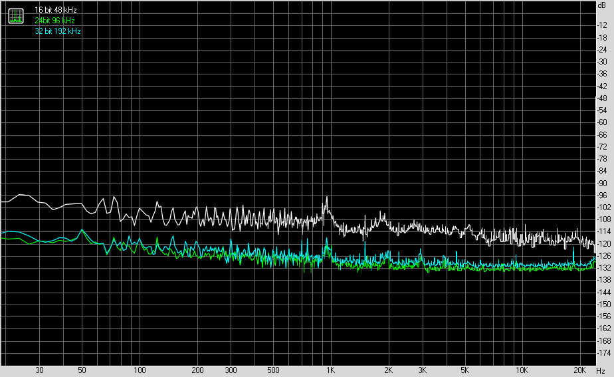Screen dimensions: 614x377
Task: Click the -132 dB axis label
Action: [x=603, y=267]
